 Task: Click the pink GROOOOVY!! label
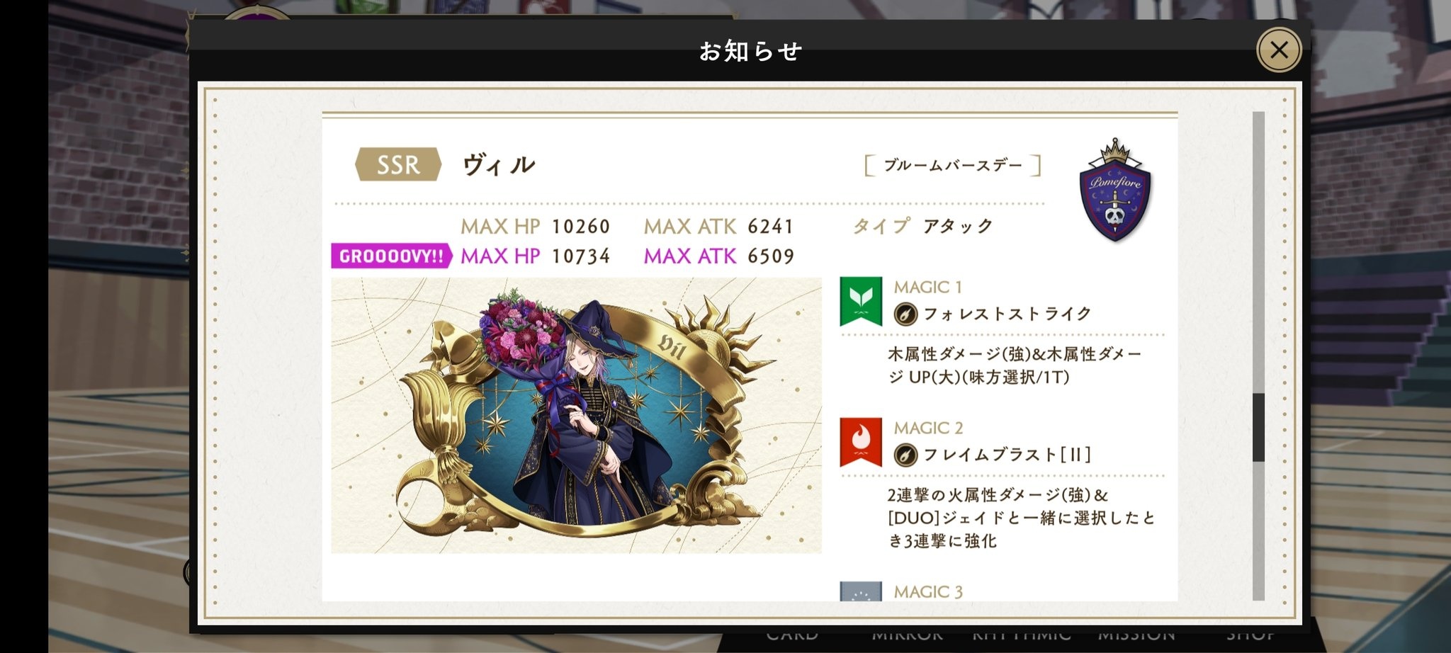[391, 256]
